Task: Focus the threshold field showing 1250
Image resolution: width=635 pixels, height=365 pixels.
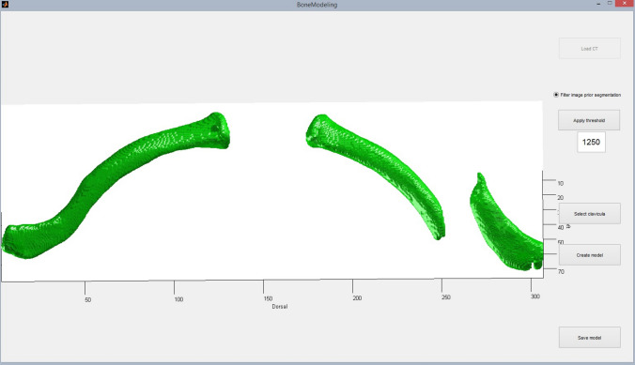Action: point(591,142)
